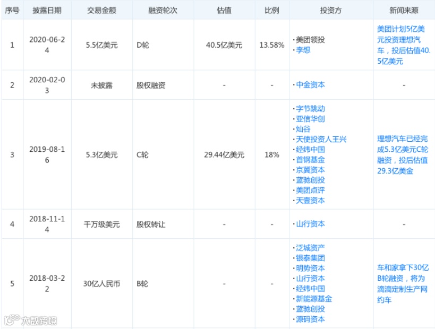This screenshot has width=435, height=329.
Task: Open 山行资本 link in B轮 row
Action: (x=310, y=278)
